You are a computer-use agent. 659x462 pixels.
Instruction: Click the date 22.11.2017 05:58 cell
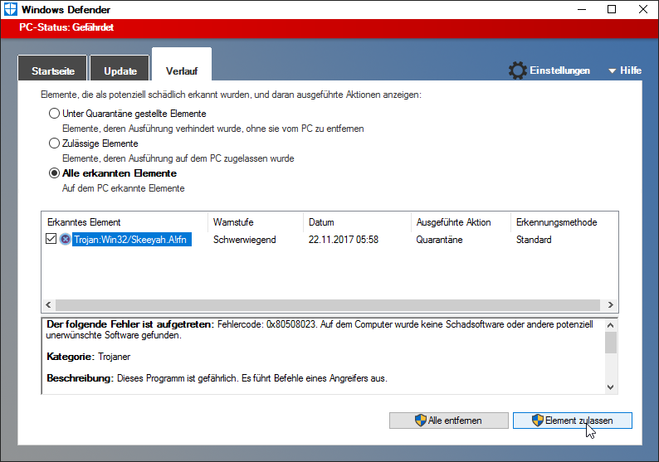pyautogui.click(x=344, y=240)
